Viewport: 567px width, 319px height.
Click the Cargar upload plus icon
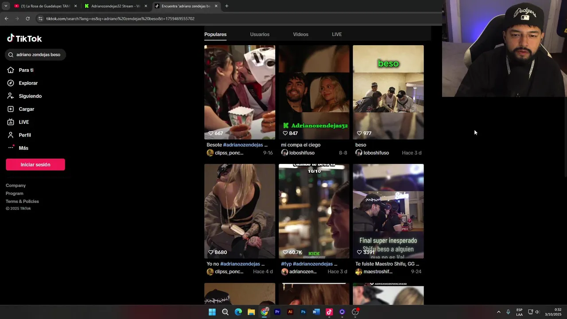point(11,109)
